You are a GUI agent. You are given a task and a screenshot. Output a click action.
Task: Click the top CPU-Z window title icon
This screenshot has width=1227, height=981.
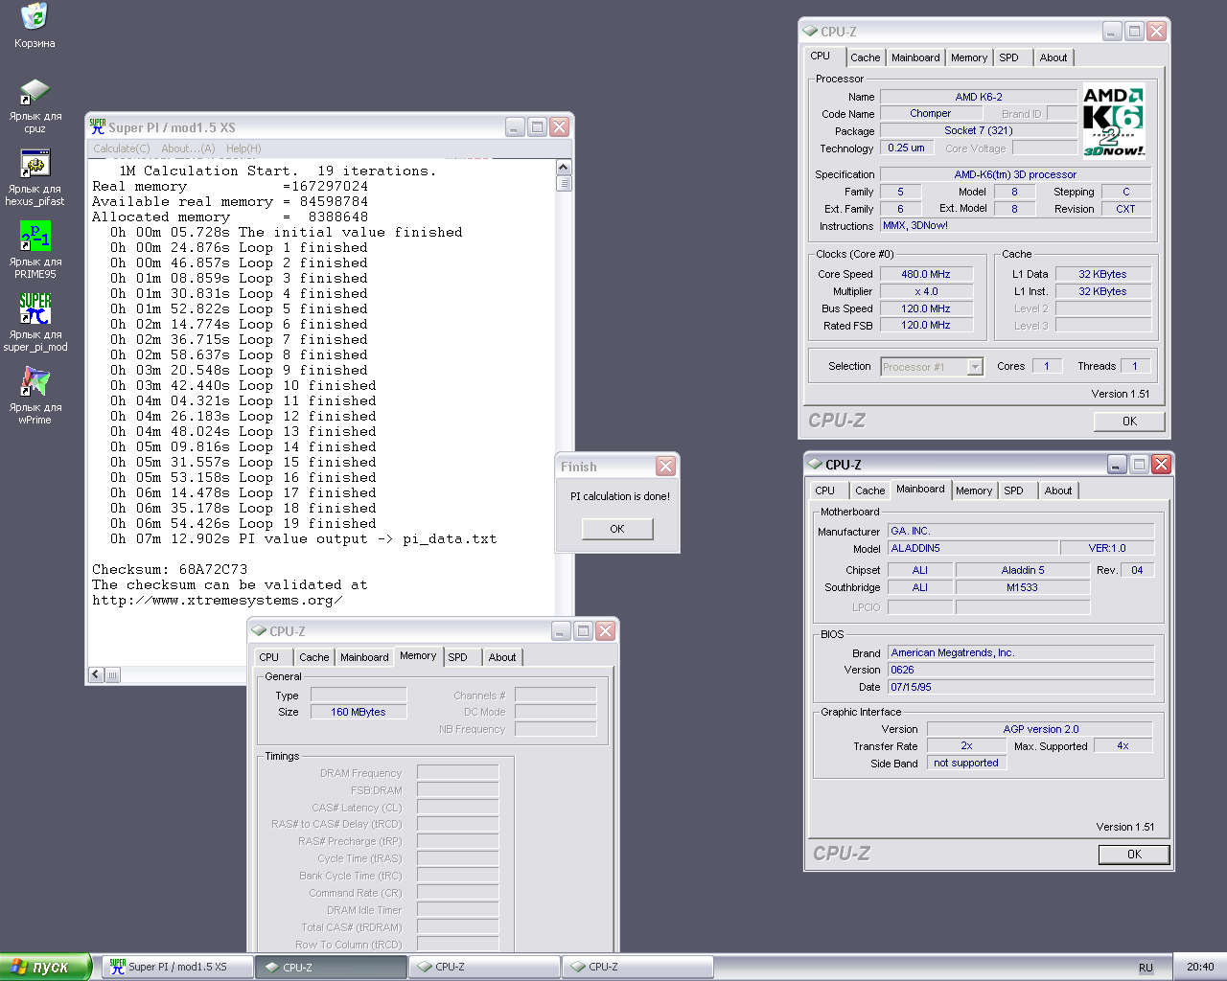(810, 32)
